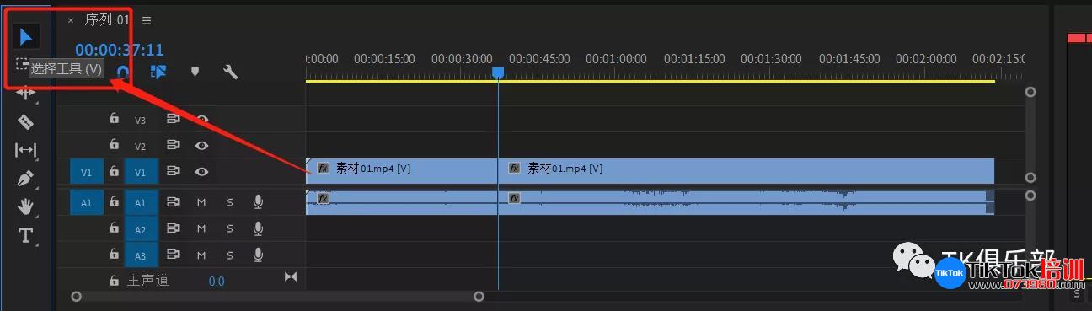
Task: Select the second 素材01.mp4 video clip
Action: click(x=747, y=170)
